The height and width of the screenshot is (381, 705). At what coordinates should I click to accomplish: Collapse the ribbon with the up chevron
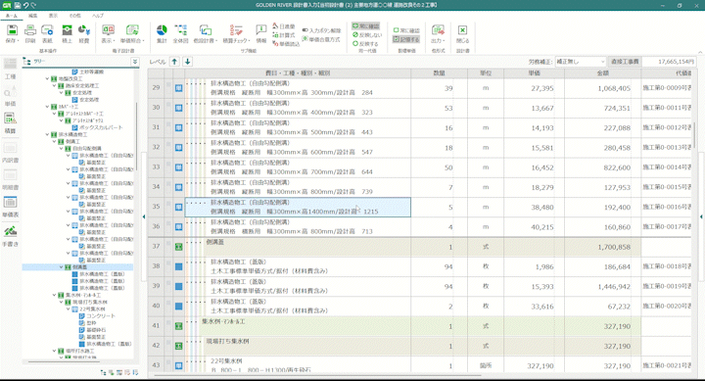point(700,52)
